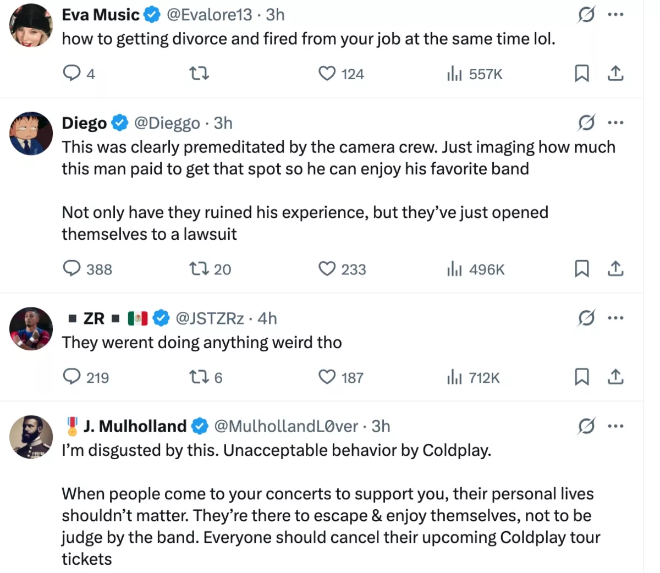This screenshot has width=660, height=573.
Task: Like Eva Music's divorce tweet
Action: [x=327, y=73]
